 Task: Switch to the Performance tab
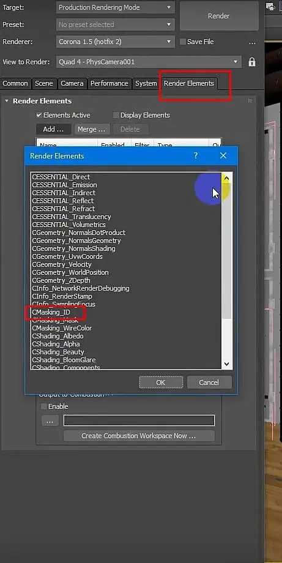(109, 83)
